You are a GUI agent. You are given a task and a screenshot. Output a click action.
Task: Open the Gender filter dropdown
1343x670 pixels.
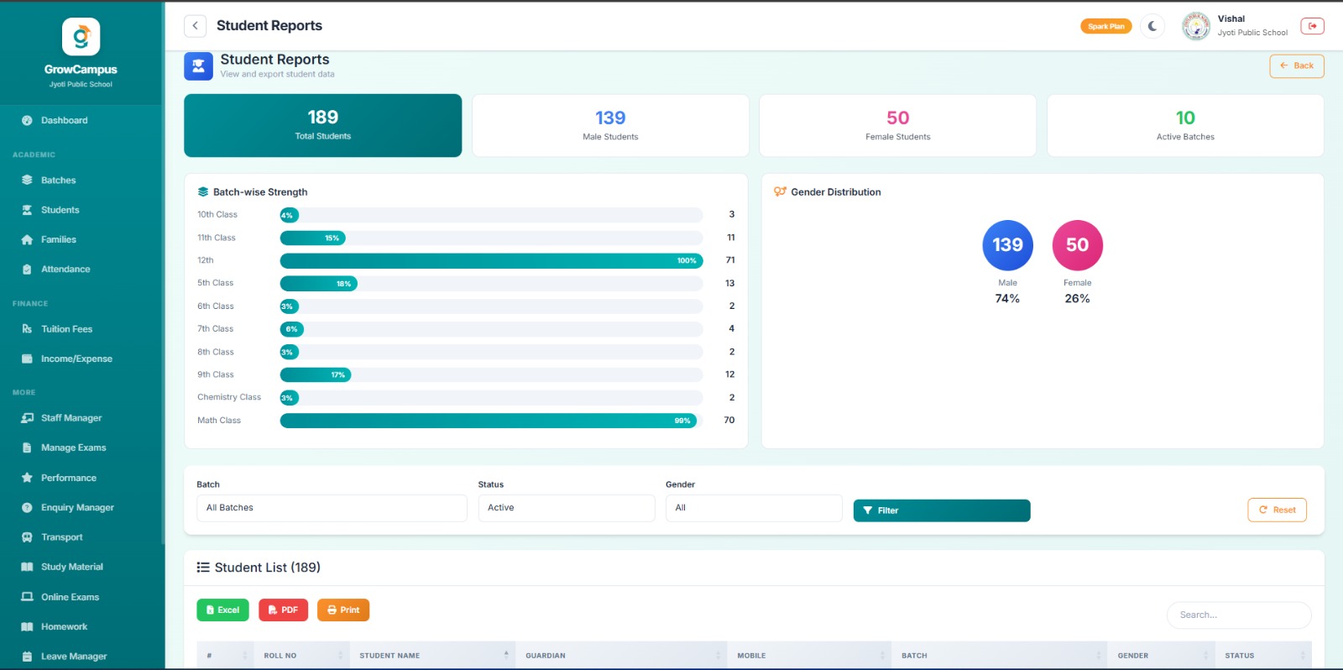point(753,508)
